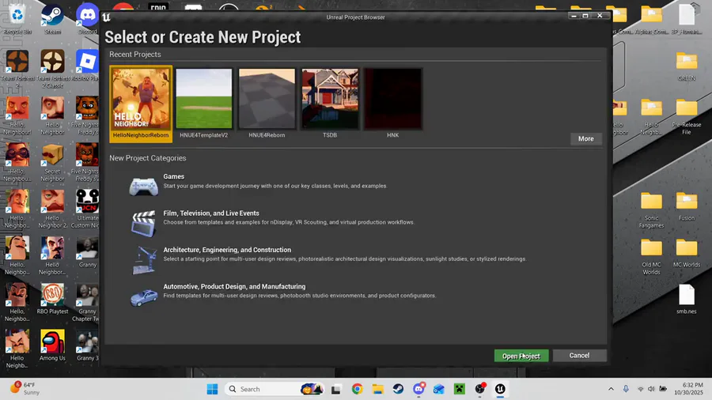
Task: Select the smb.nes file on desktop
Action: pyautogui.click(x=687, y=300)
